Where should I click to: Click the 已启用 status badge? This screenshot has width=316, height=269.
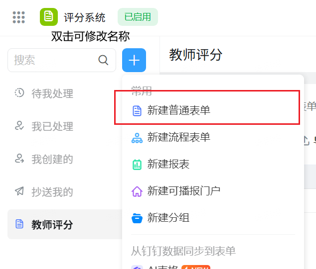[138, 17]
